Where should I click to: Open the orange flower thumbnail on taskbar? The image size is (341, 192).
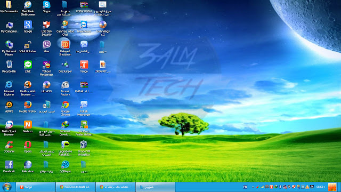coord(332,187)
